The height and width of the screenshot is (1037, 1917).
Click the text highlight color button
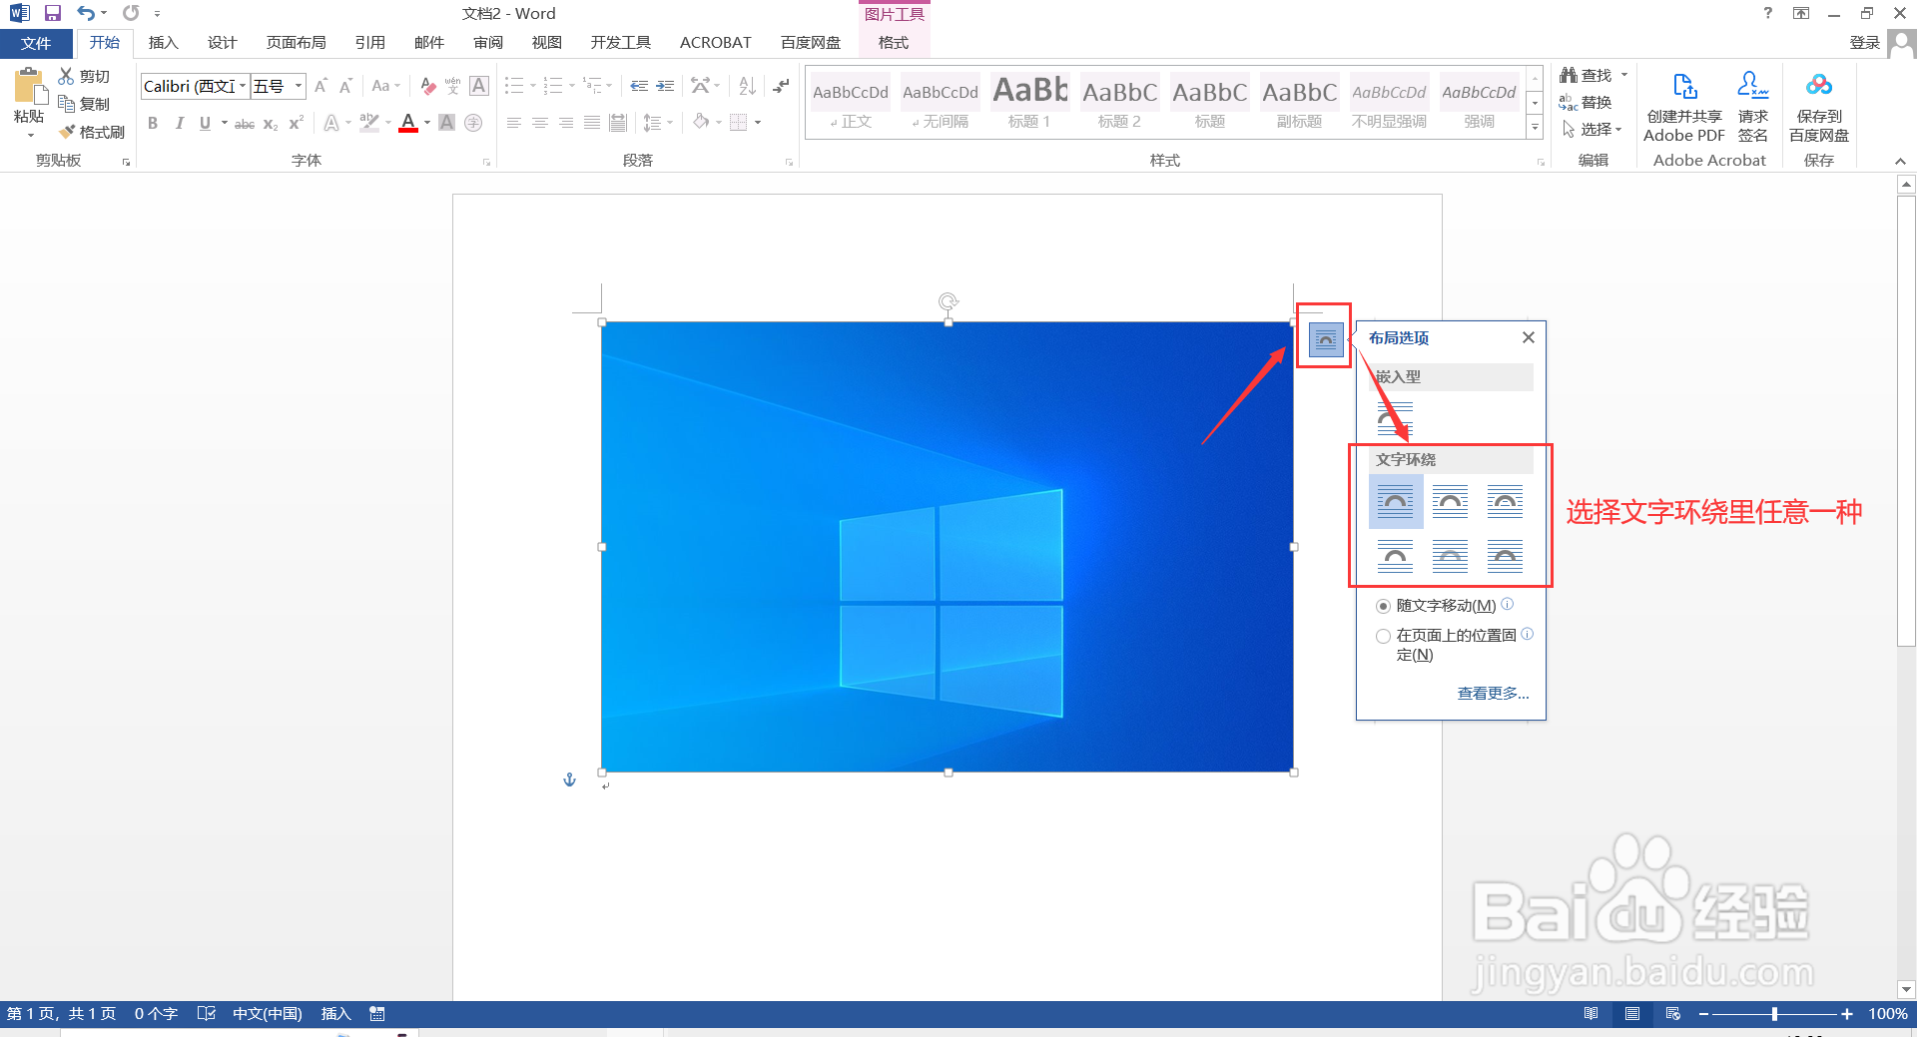[x=369, y=123]
